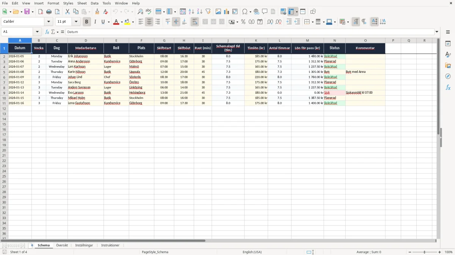Click column header D

click(x=86, y=40)
